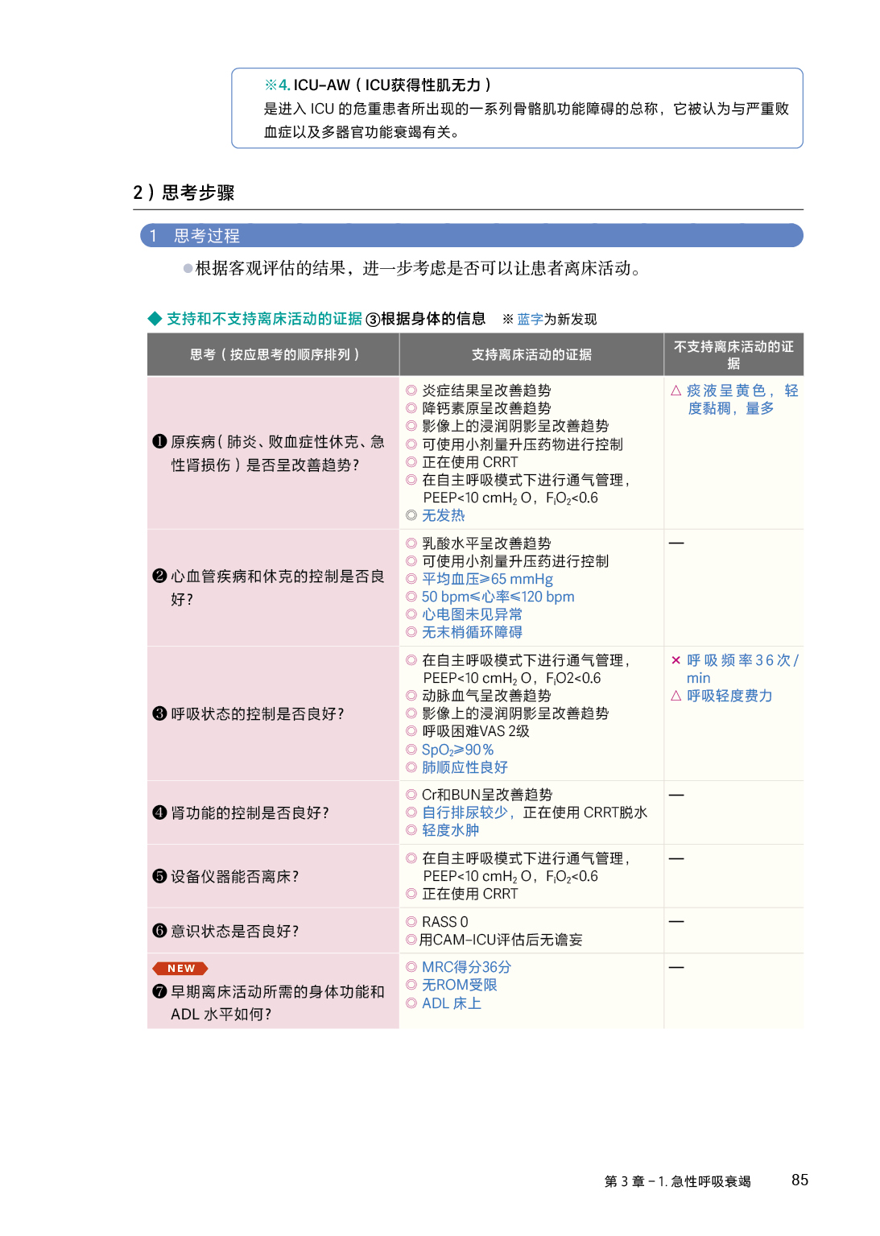Click the footer text '第3章－1.急性呼吸衰竭'
This screenshot has width=880, height=1236.
678,1181
